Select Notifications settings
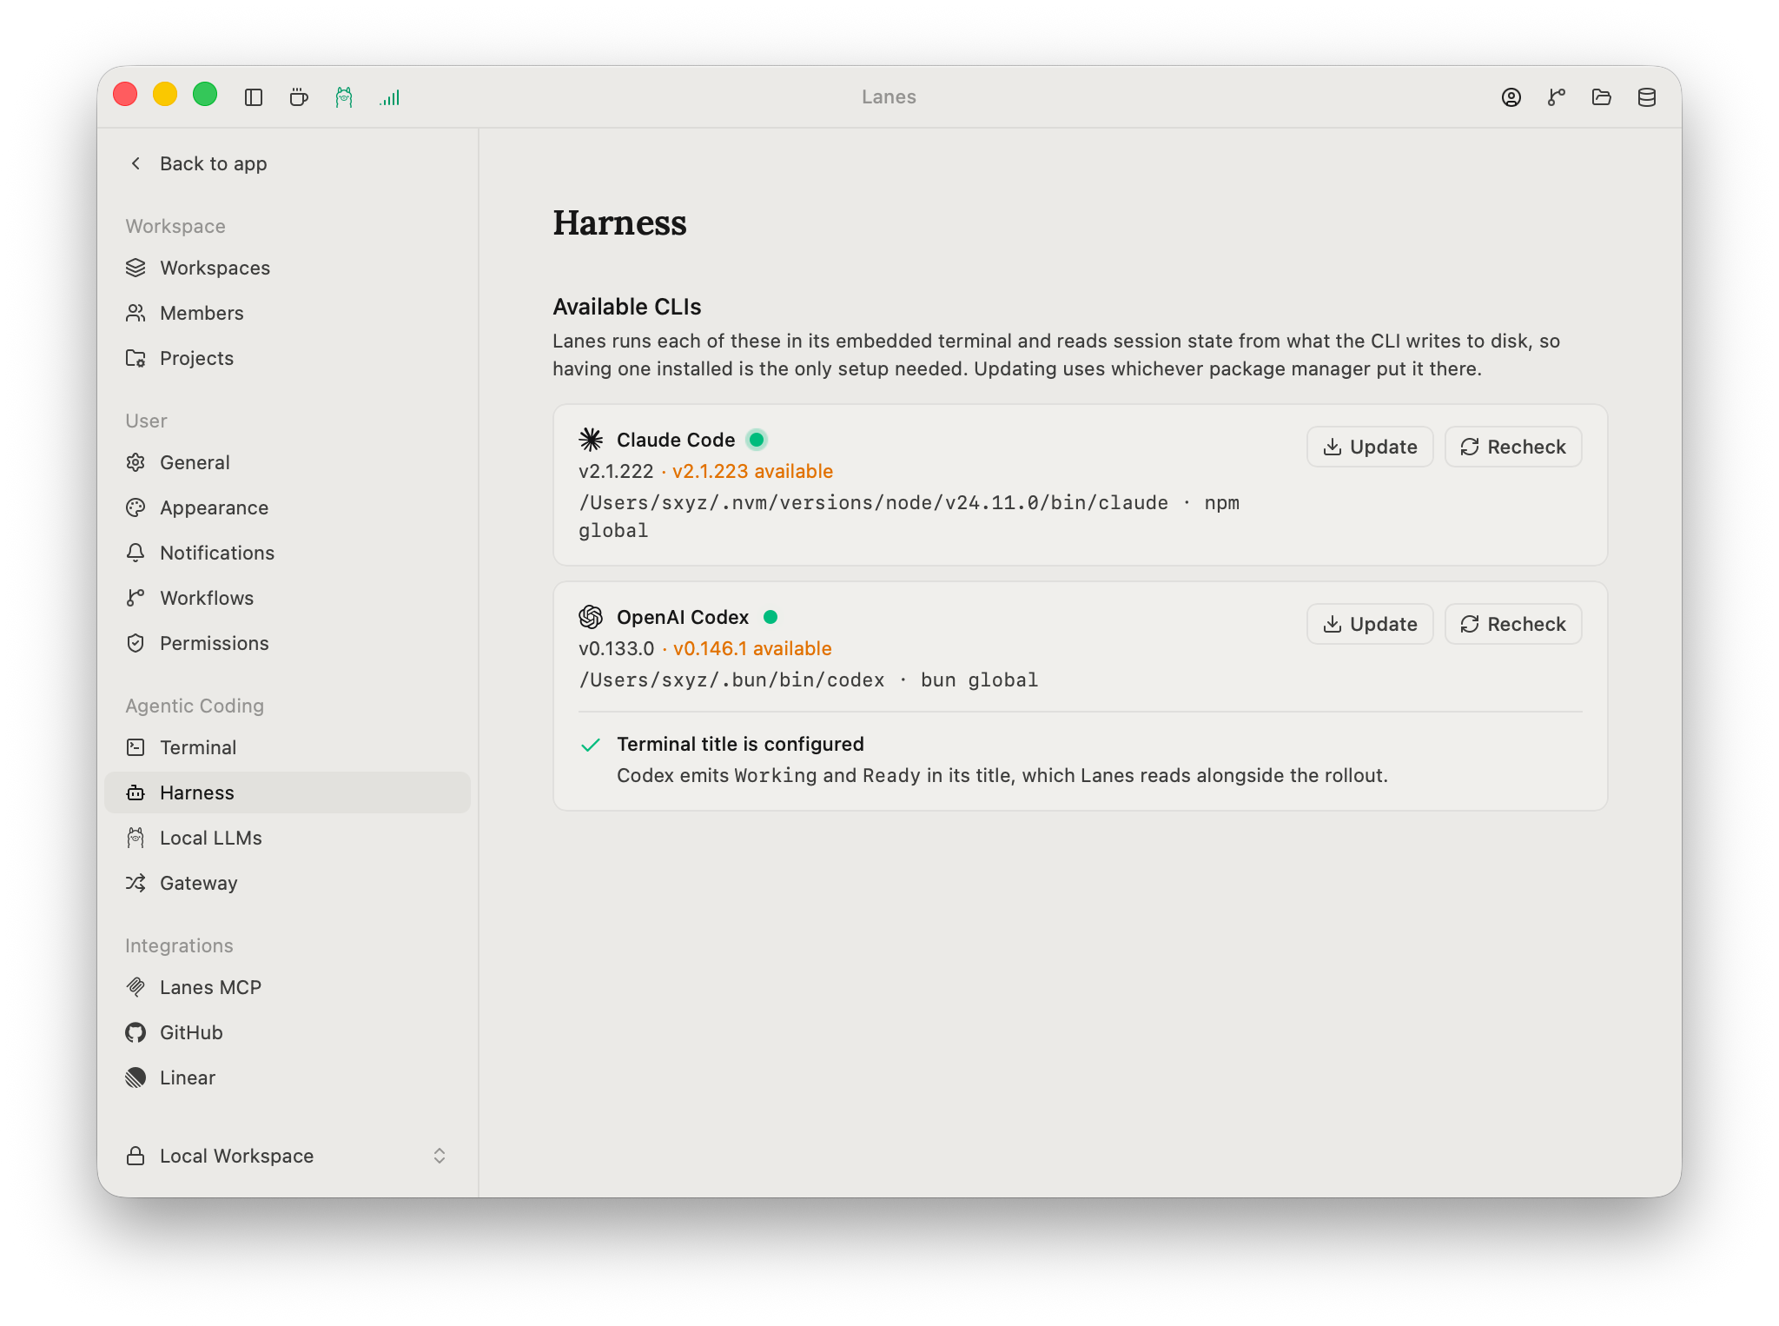This screenshot has height=1326, width=1779. (x=288, y=553)
